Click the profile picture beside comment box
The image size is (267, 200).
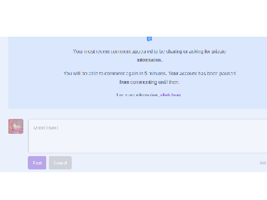coord(16,126)
